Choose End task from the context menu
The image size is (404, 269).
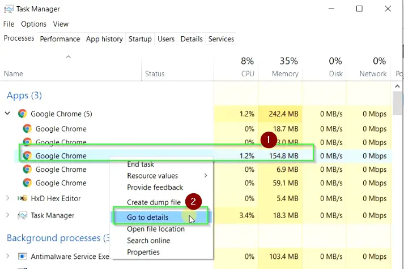click(141, 164)
